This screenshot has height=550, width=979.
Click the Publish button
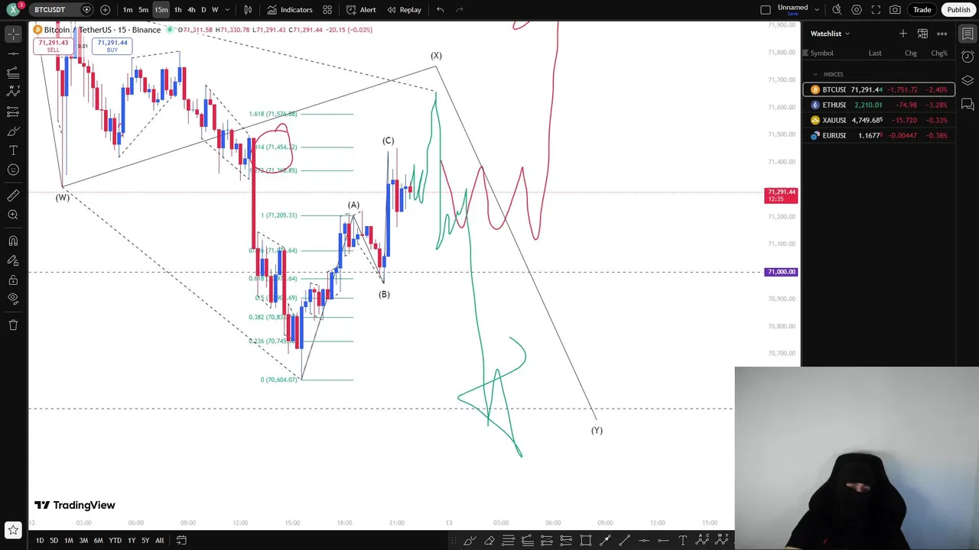(x=958, y=10)
